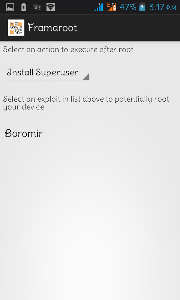The image size is (180, 300).
Task: Tap the orange SIM 2 EDGE signal icon
Action: (112, 7)
